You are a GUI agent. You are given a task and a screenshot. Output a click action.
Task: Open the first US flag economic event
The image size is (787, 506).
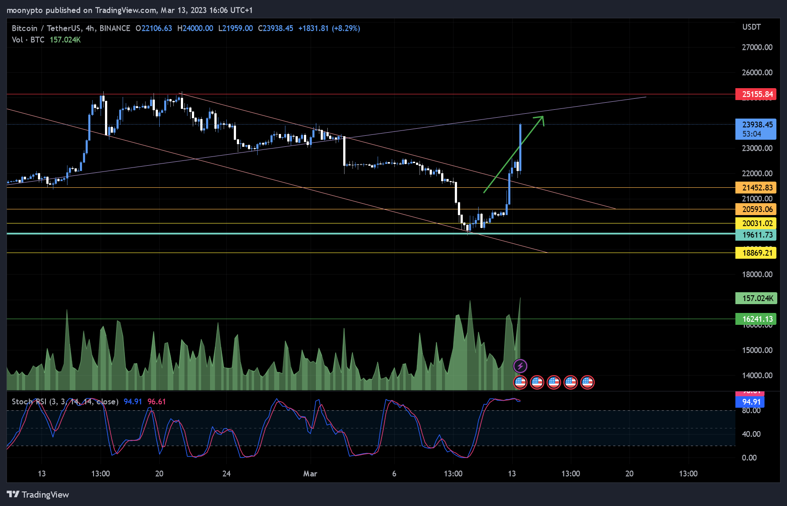(x=520, y=382)
